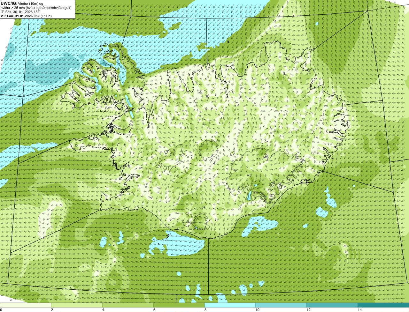The width and height of the screenshot is (409, 312).
Task: Click the 2–4 m/s legend color band
Action: click(77, 305)
